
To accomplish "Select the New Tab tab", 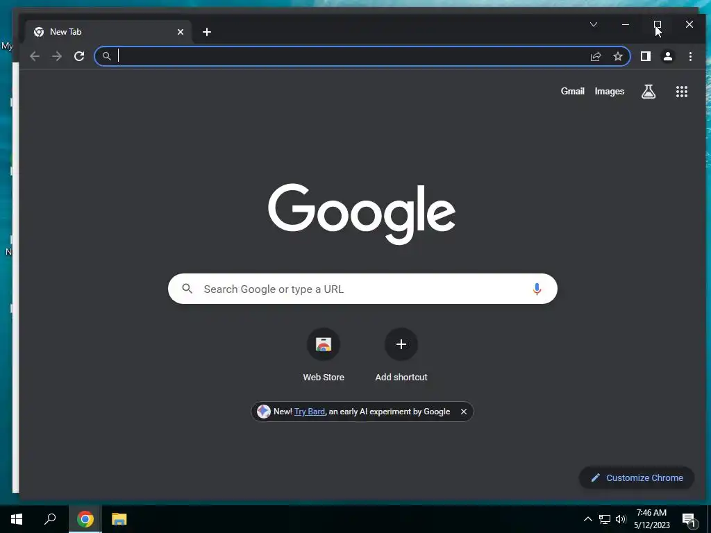I will coord(108,32).
